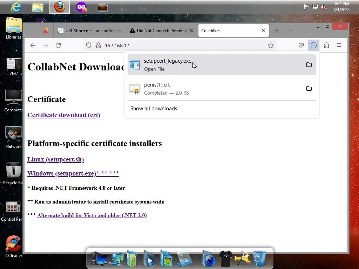Open the media play folder in the dock
The height and width of the screenshot is (269, 359).
pos(149,259)
